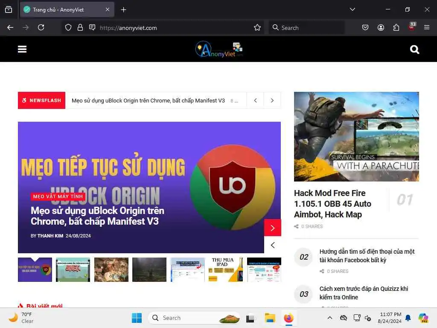
Task: Bookmark this page with the star icon
Action: [x=257, y=27]
